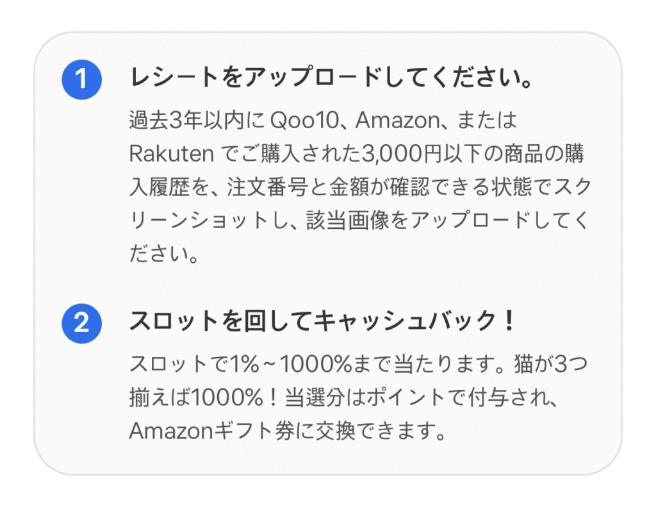Select the heading スロットを回してキャッシュバック!
This screenshot has height=518, width=656.
323,321
